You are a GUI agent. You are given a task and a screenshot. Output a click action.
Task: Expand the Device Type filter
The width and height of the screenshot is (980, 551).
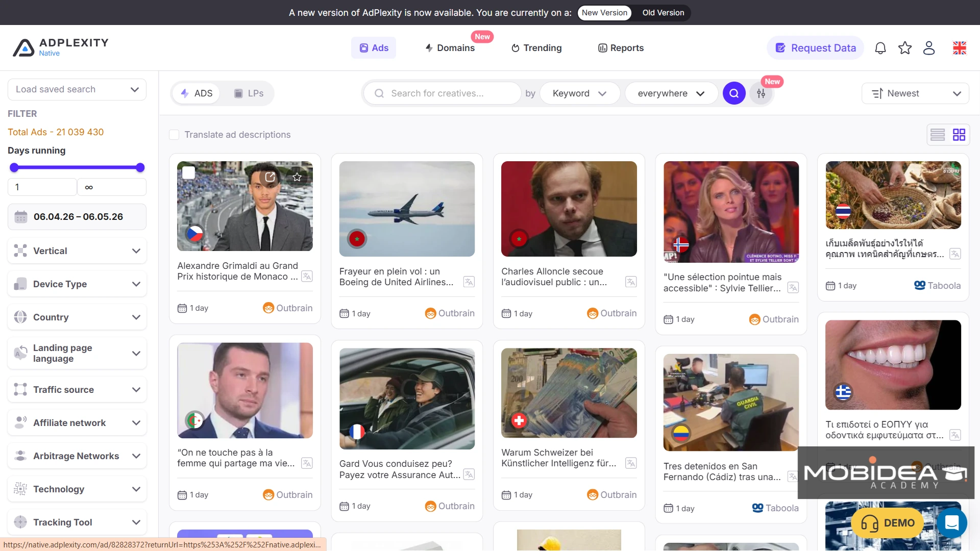click(x=77, y=284)
